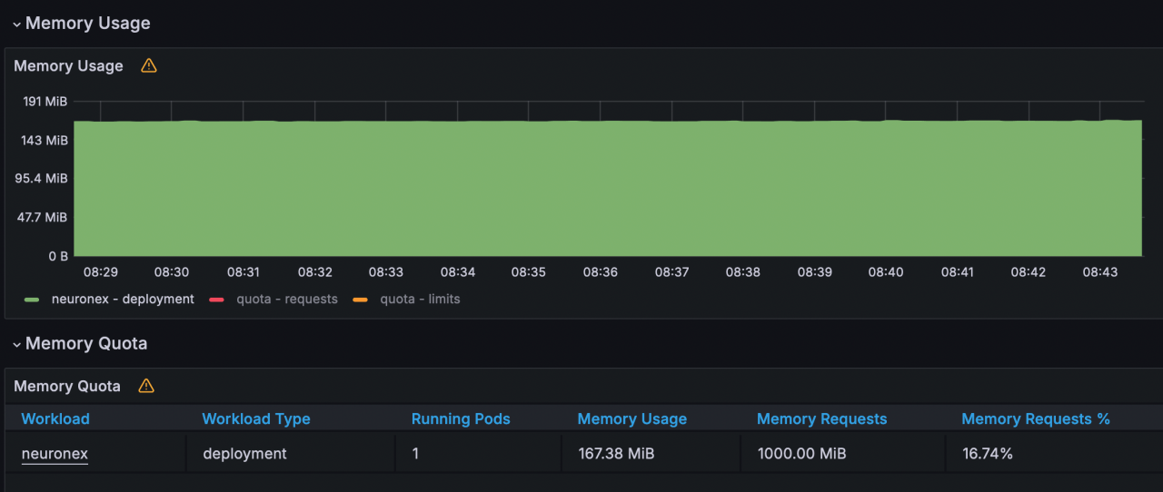Open the Memory Usage panel title menu
Image resolution: width=1163 pixels, height=492 pixels.
68,65
